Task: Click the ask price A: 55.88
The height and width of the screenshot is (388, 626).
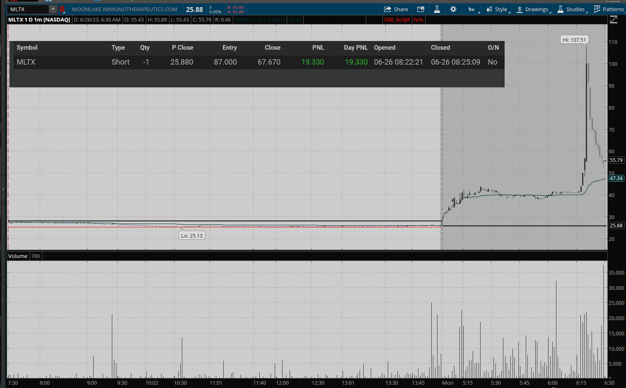Action: pyautogui.click(x=236, y=12)
